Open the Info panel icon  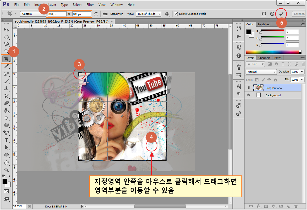[x=239, y=55]
